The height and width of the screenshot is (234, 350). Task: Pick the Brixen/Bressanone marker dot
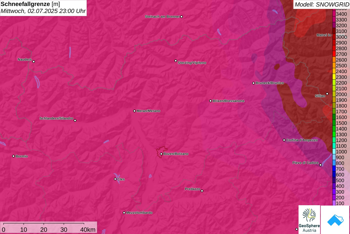210,101
